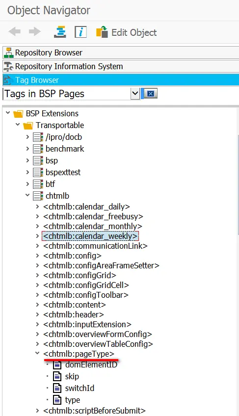The height and width of the screenshot is (416, 239).
Task: Expand the benchmark extension
Action: tap(27, 149)
